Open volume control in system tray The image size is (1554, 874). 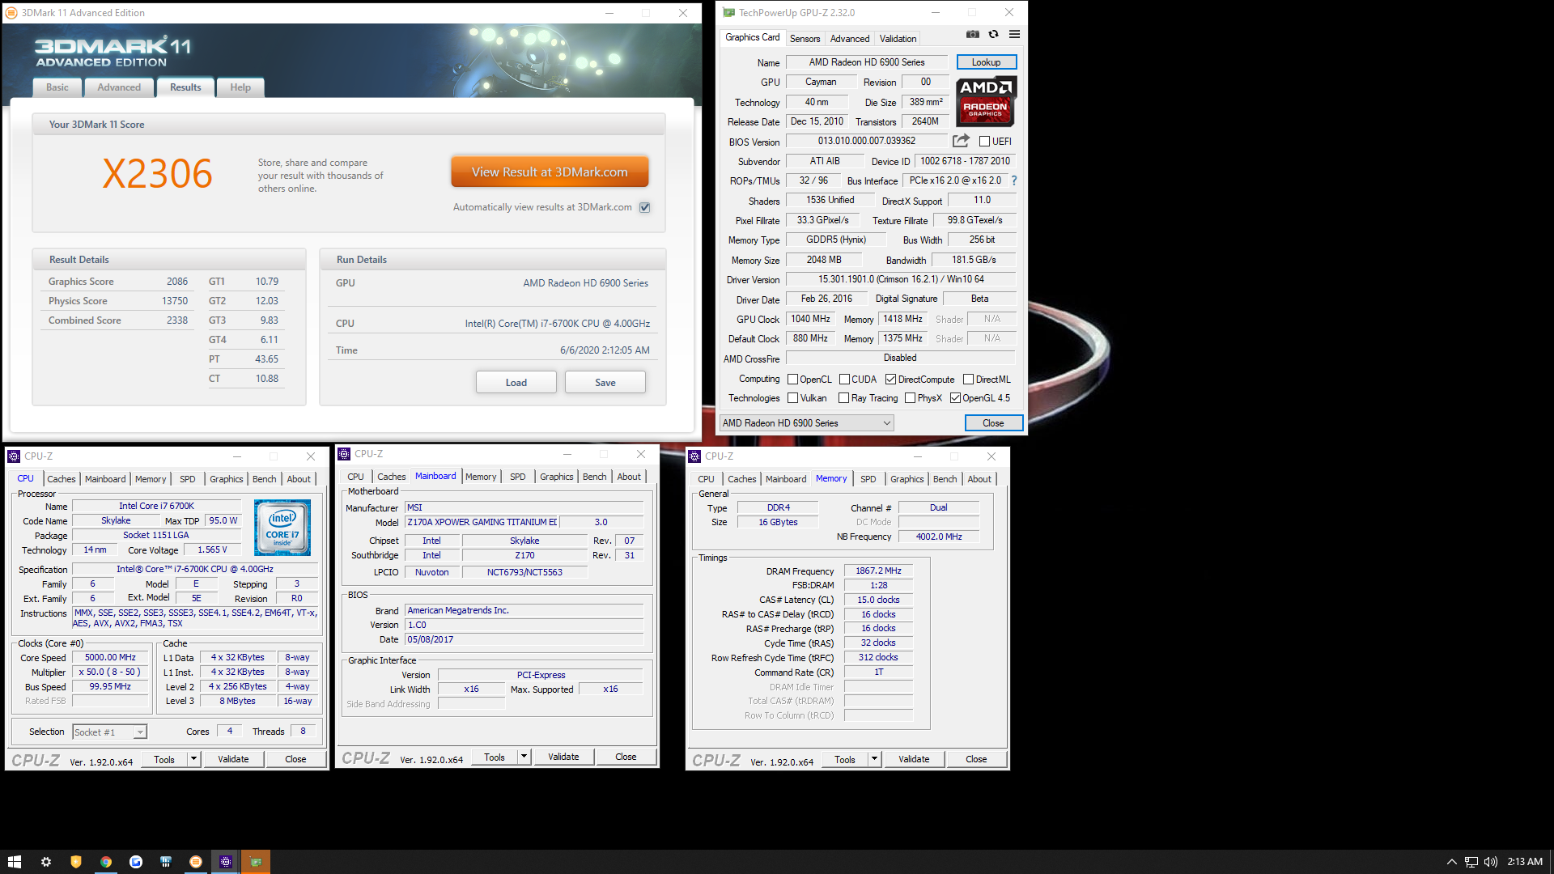[x=1491, y=862]
